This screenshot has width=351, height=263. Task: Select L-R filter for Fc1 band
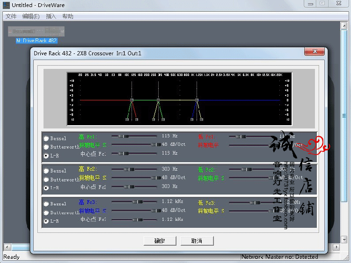[46, 155]
